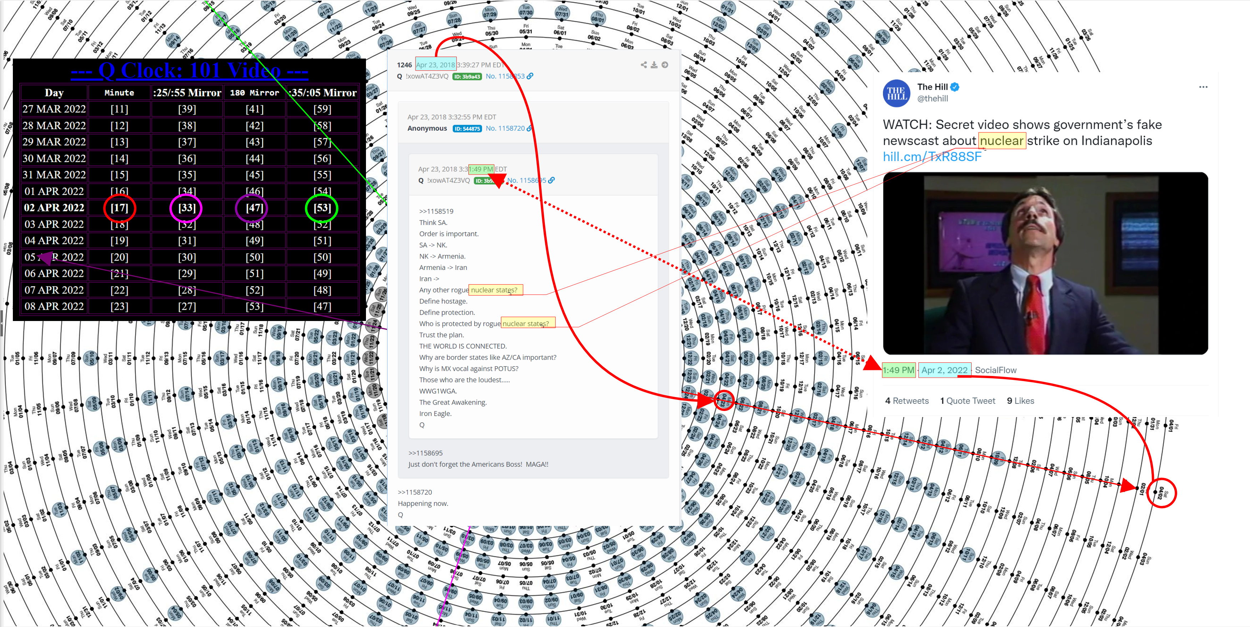
Task: Click the [17] minute cell for 02 APR
Action: coord(119,208)
